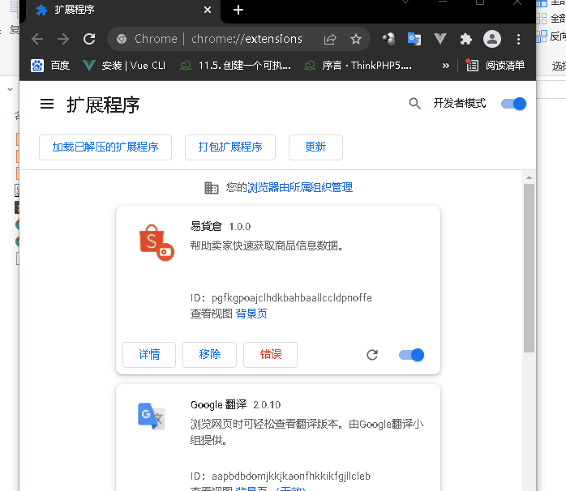Click the Chrome site info icon in address bar

[122, 39]
